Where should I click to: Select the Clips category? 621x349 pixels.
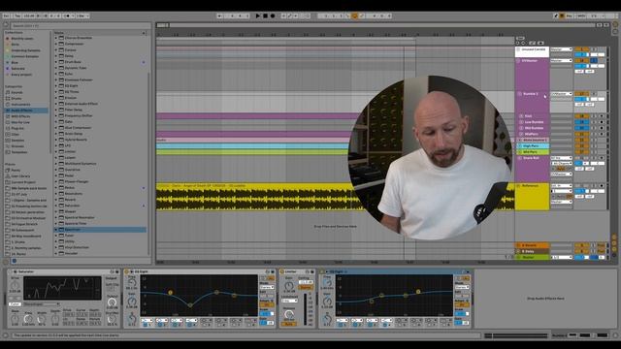16,134
